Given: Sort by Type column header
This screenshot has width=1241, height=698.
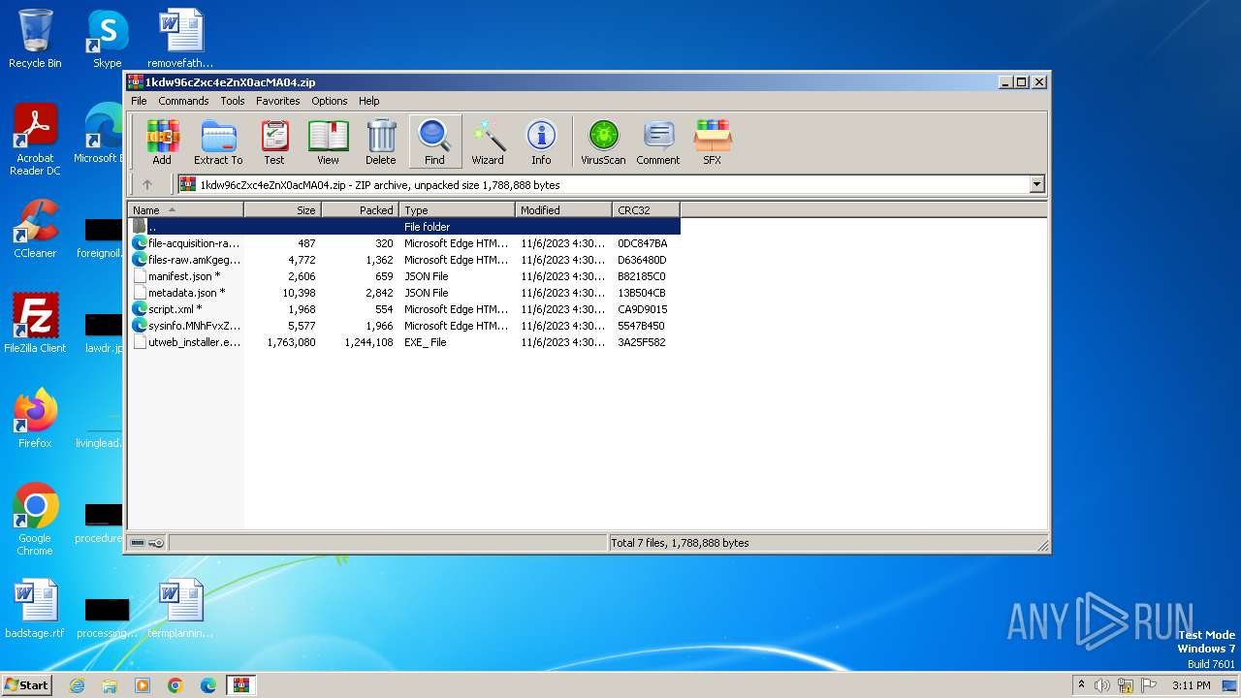Looking at the screenshot, I should (458, 209).
